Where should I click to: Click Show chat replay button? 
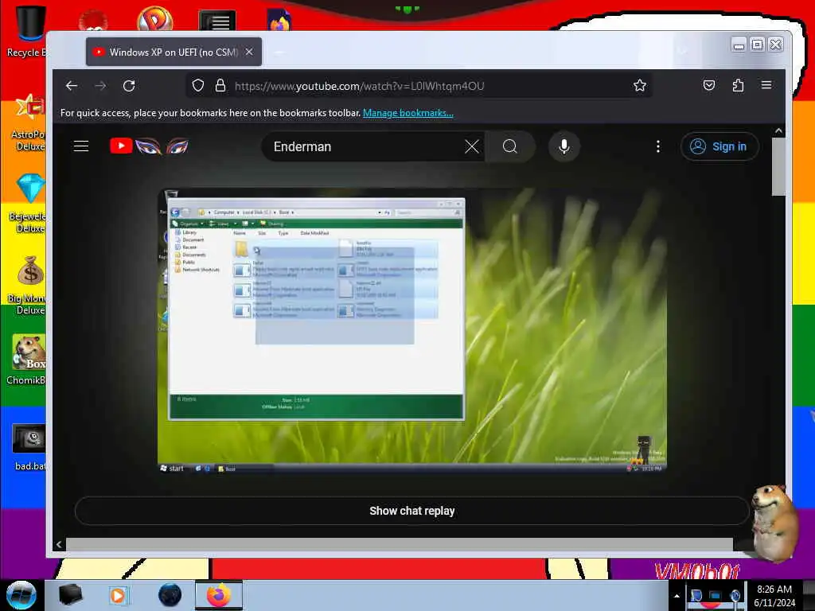point(412,511)
